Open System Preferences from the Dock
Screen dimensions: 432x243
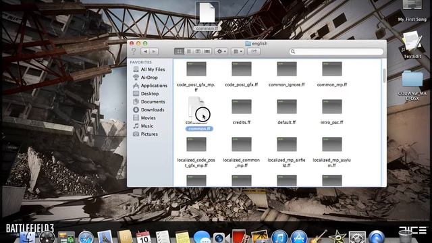point(357,237)
